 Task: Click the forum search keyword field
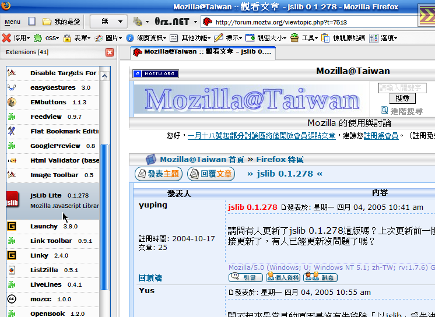tap(402, 88)
